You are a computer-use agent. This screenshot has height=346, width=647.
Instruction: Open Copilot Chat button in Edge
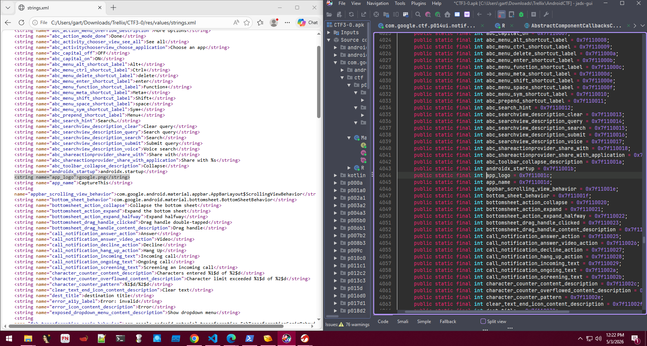[x=308, y=23]
